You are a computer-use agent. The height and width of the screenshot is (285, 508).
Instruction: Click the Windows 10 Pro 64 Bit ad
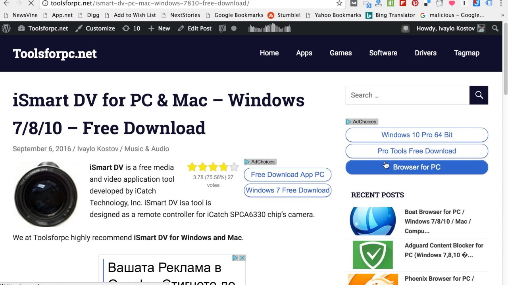pyautogui.click(x=417, y=135)
